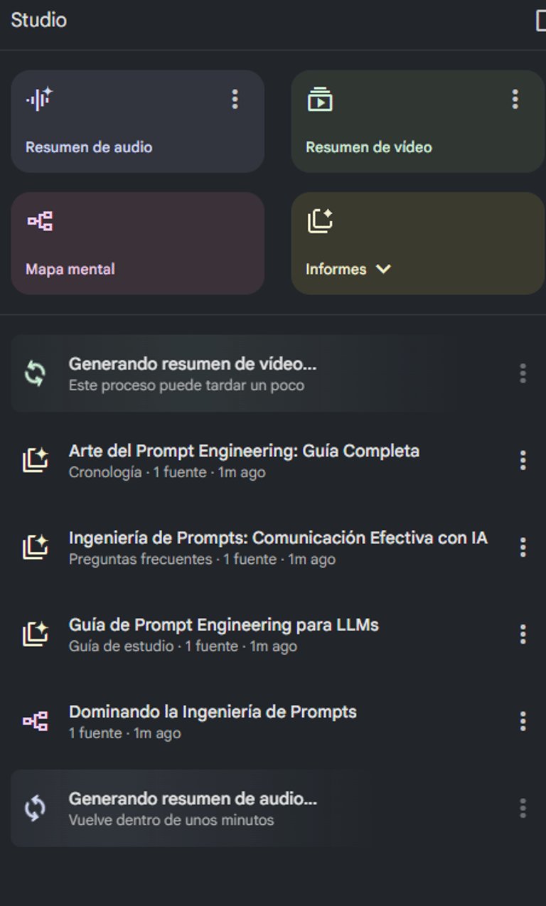Open more options for Arte del Prompt Engineering
This screenshot has height=906, width=546.
pyautogui.click(x=523, y=460)
